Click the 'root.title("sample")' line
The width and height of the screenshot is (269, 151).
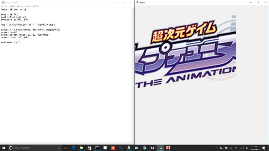coord(14,17)
